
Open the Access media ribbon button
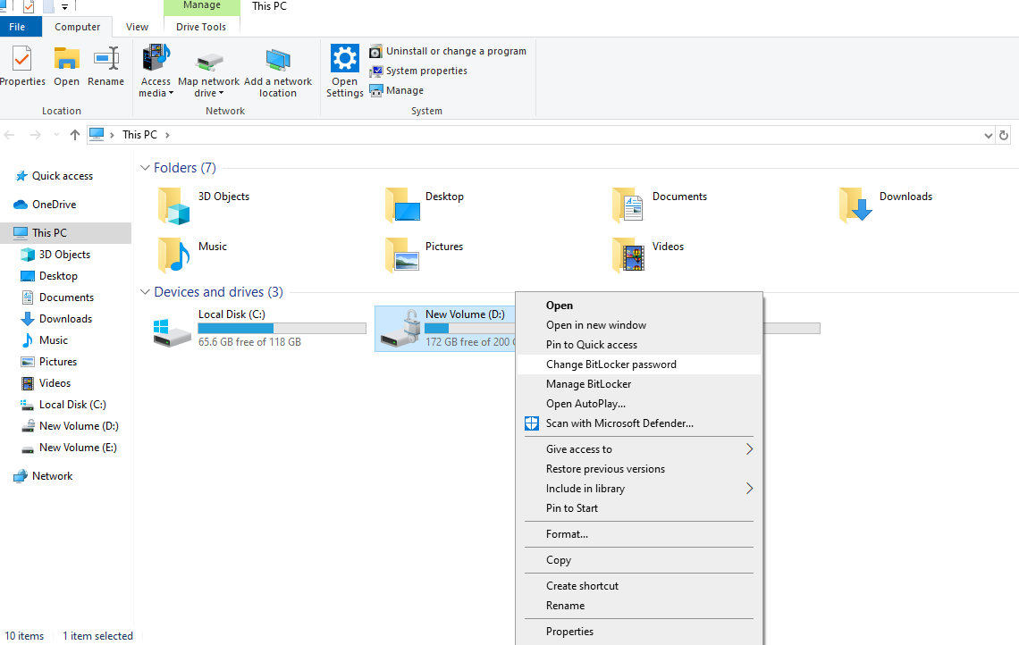click(x=156, y=71)
